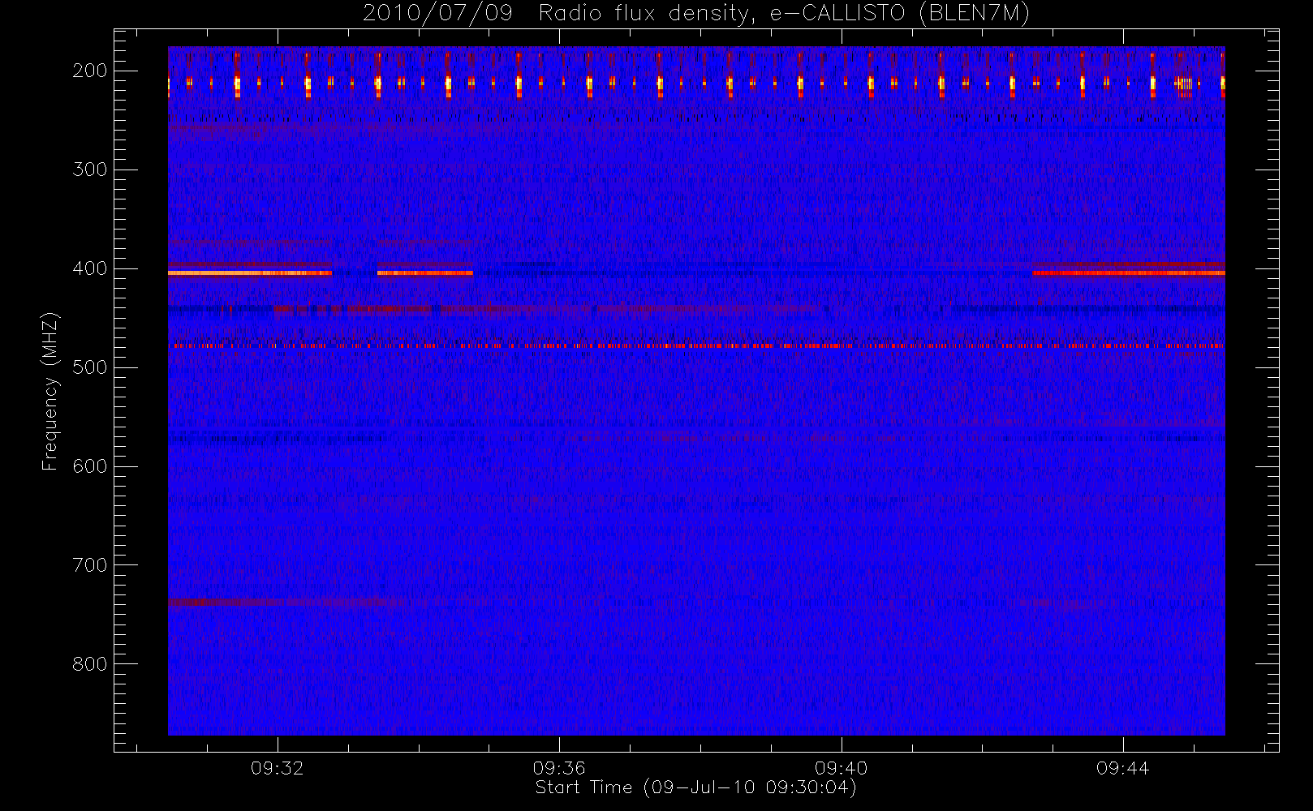Click the 09:40 time tick label
1313x811 pixels.
tap(842, 768)
